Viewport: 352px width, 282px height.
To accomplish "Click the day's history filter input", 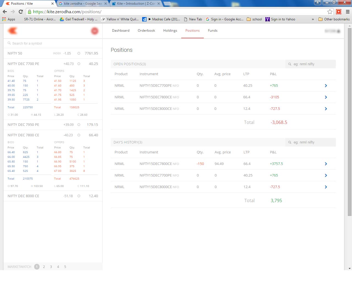I will coord(310,142).
